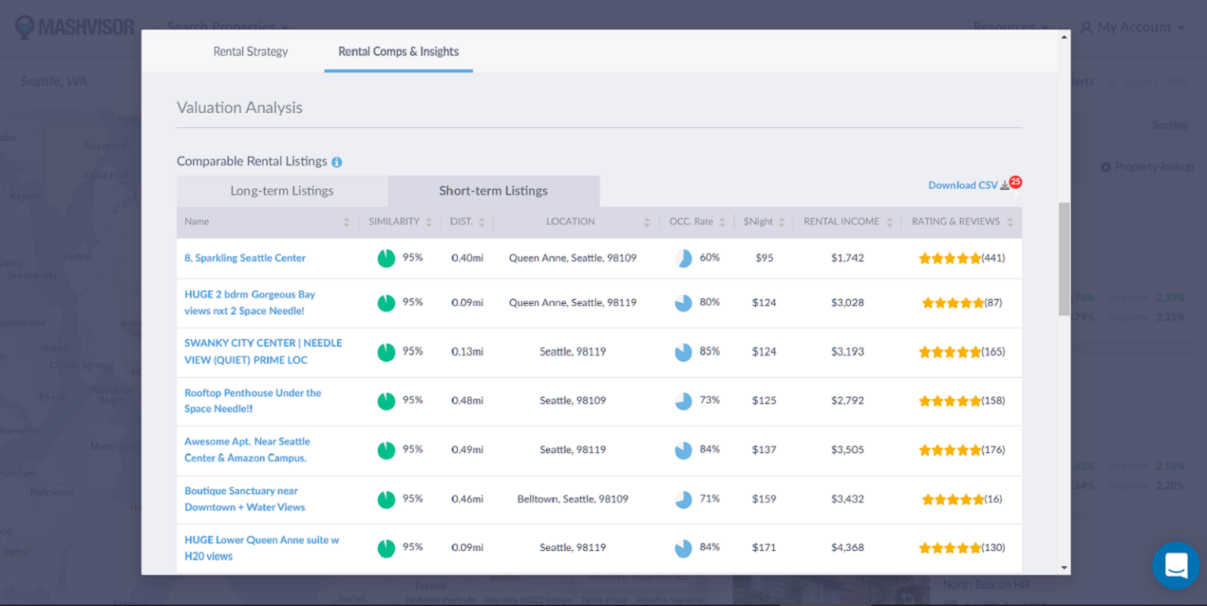Screen dimensions: 1207x606
Task: Open the listing 8, Sparkling Seattle Center
Action: [244, 257]
